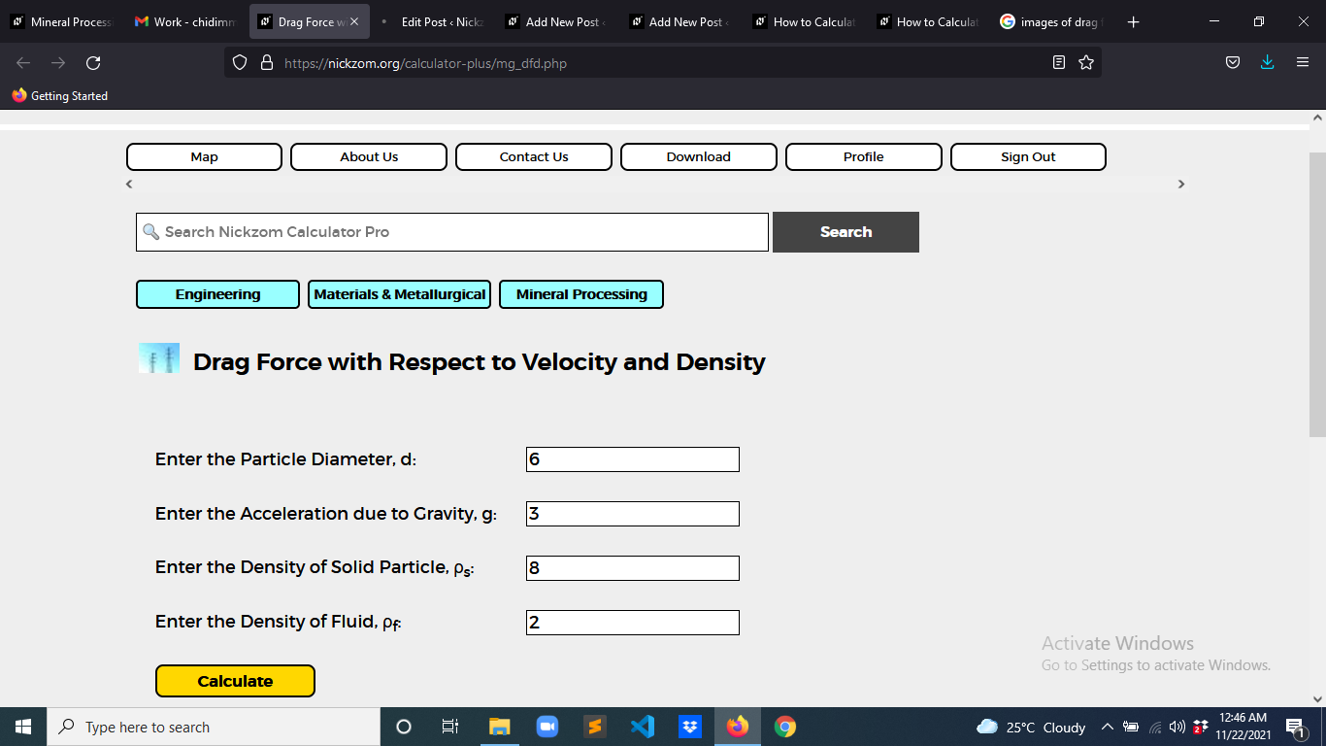The width and height of the screenshot is (1326, 746).
Task: Open the Firefox downloads arrow
Action: (x=1267, y=63)
